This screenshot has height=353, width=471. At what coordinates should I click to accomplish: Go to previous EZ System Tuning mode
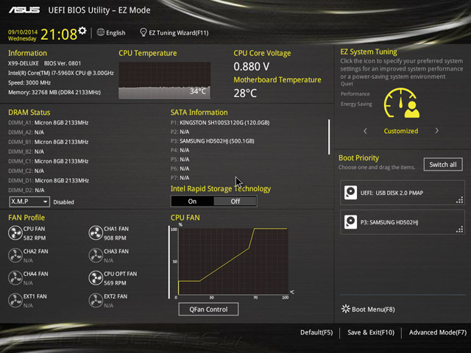(x=365, y=131)
